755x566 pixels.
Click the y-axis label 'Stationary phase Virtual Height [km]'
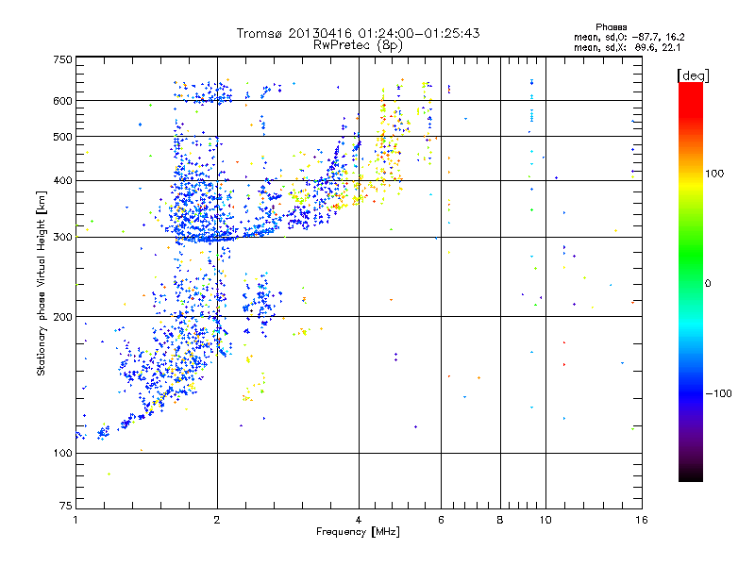tap(41, 283)
